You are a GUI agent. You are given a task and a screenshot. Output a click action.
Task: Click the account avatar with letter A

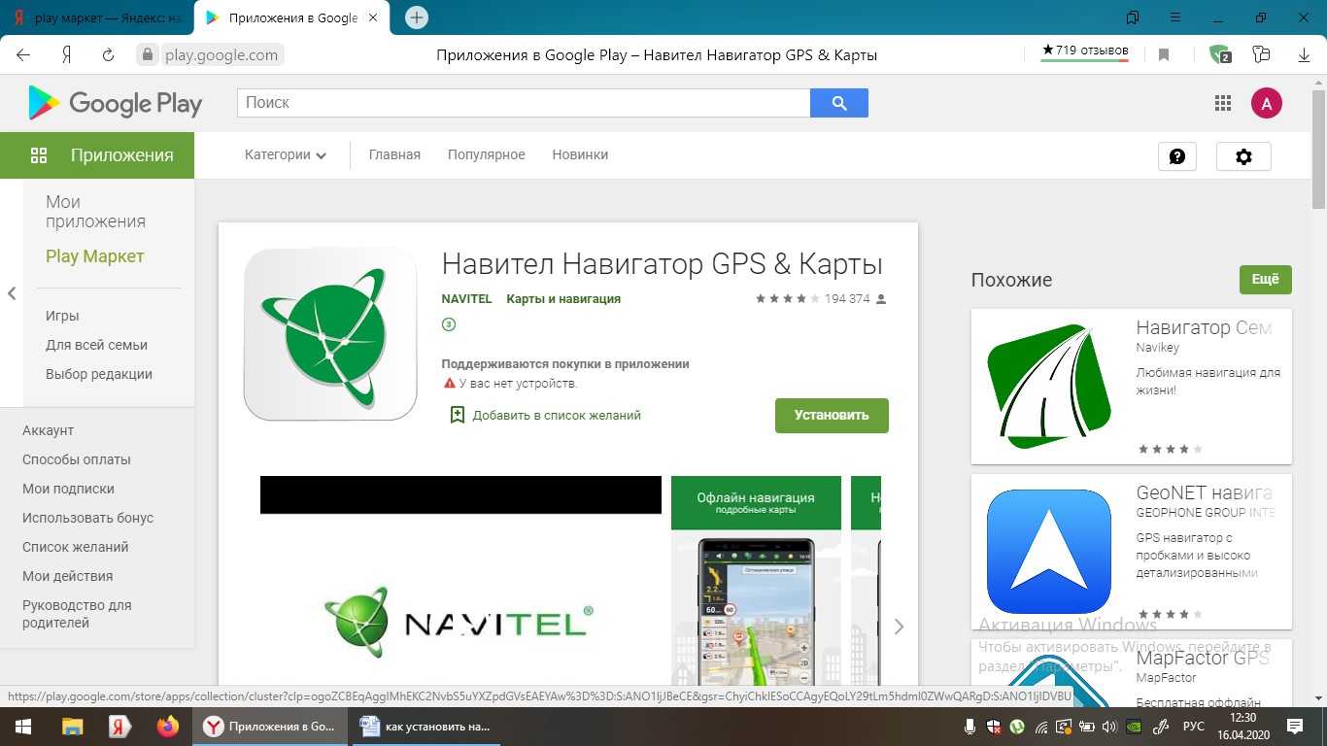point(1266,103)
